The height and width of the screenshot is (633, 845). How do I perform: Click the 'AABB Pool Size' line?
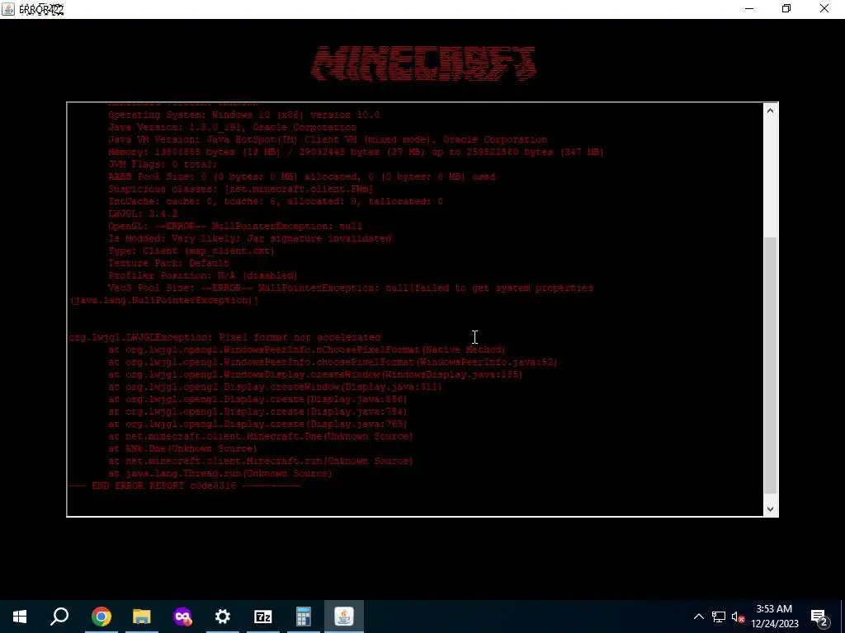(301, 176)
